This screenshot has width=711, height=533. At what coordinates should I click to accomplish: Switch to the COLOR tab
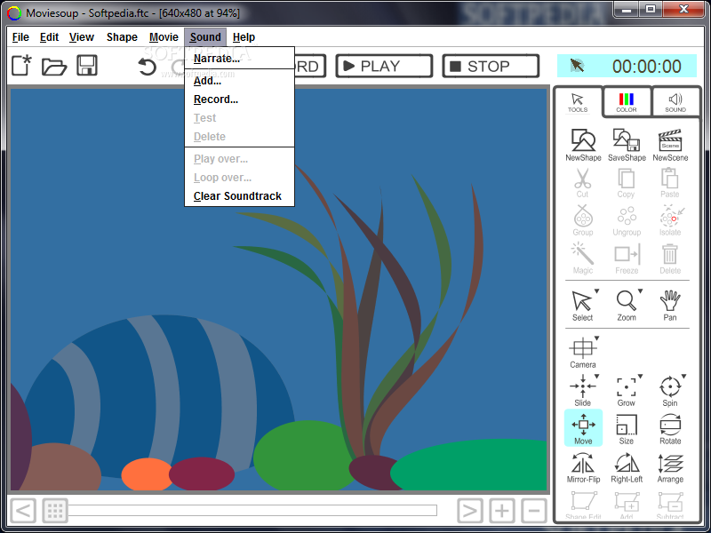pos(627,102)
